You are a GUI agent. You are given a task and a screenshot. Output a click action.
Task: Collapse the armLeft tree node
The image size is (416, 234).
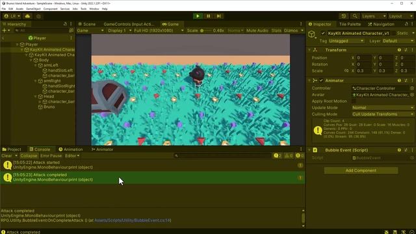(x=36, y=65)
